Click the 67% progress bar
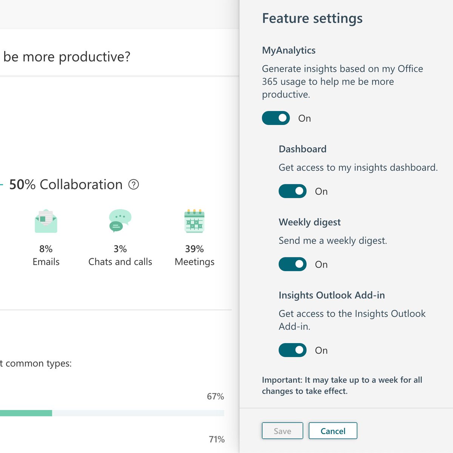Viewport: 453px width, 453px height. (112, 413)
